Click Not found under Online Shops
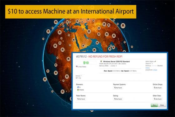Viewport: 175px width, 117px height. (x=157, y=88)
